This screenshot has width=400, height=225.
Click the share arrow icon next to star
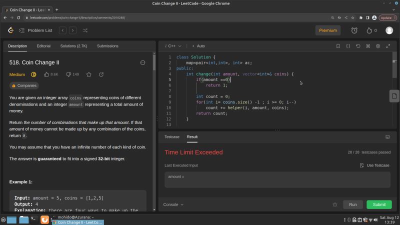click(101, 74)
